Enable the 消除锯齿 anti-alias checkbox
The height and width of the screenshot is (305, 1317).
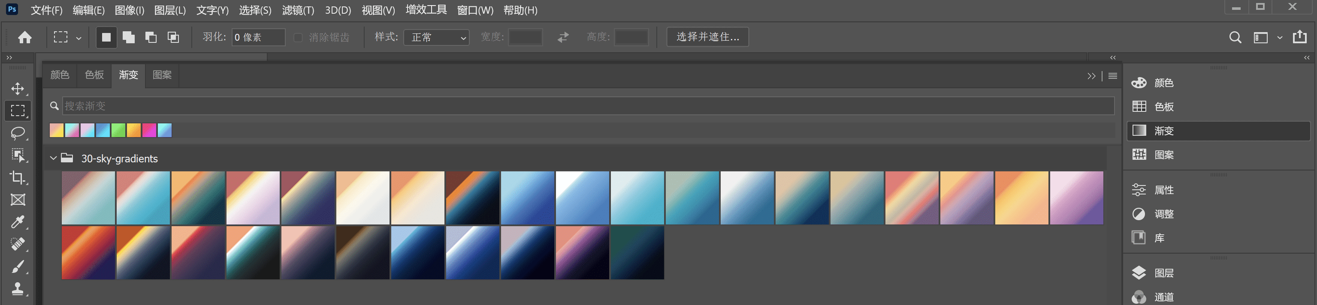[x=298, y=37]
